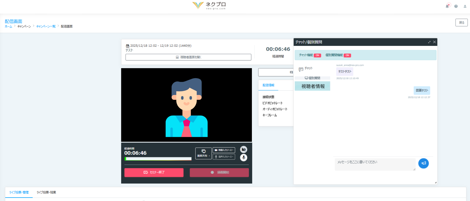Select the チャット tab in the chat panel

(306, 69)
